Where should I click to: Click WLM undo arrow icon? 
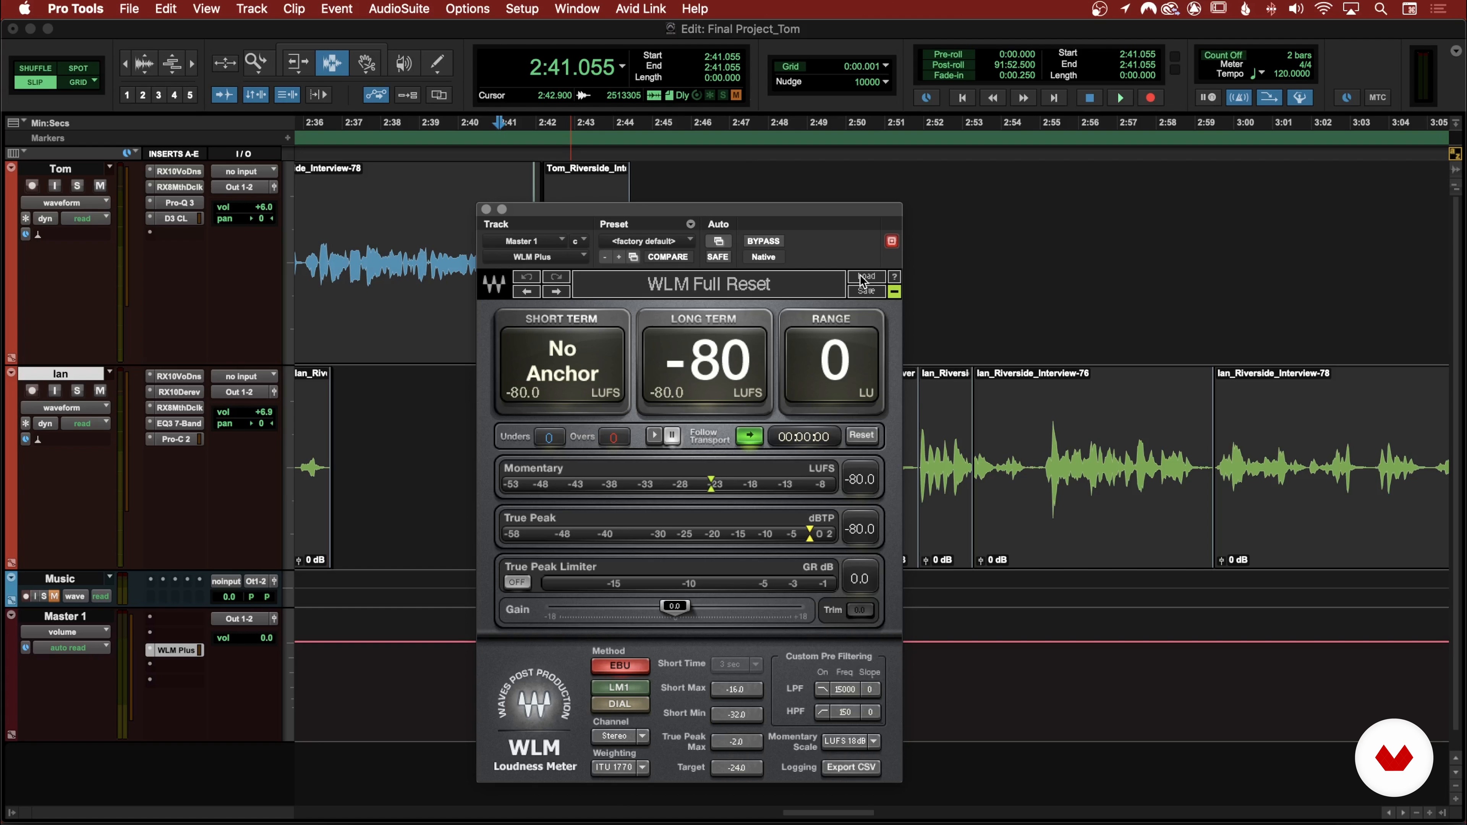pyautogui.click(x=527, y=277)
